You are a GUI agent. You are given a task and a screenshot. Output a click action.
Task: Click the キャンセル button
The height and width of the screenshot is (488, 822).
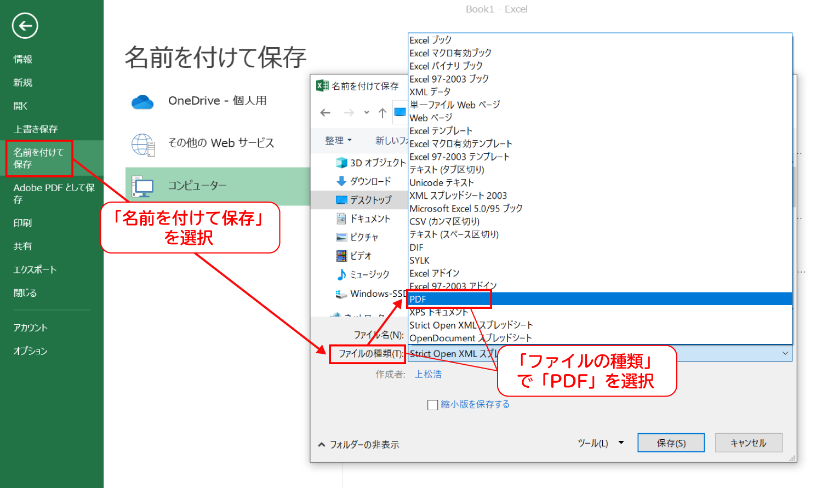749,442
